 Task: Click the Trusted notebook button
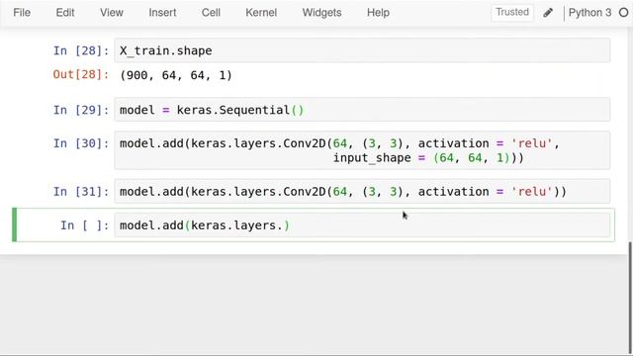click(512, 12)
